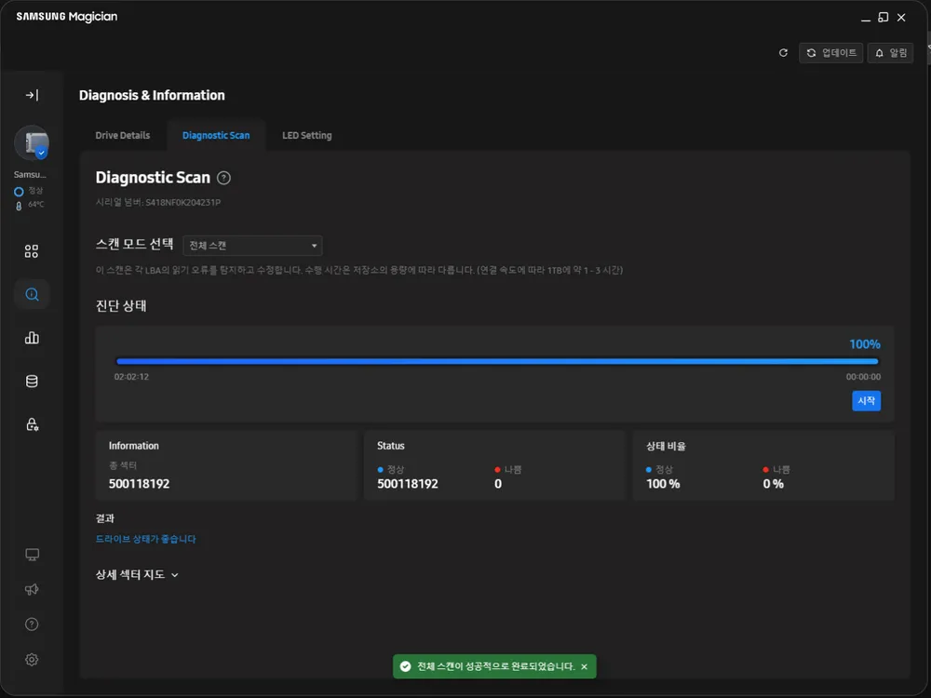The width and height of the screenshot is (931, 698).
Task: Open the 전체 스캔 scan mode dropdown
Action: [252, 246]
